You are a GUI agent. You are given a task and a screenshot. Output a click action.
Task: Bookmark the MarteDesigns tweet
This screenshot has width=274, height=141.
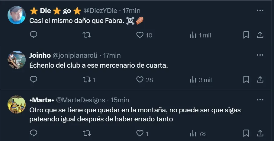pyautogui.click(x=246, y=133)
